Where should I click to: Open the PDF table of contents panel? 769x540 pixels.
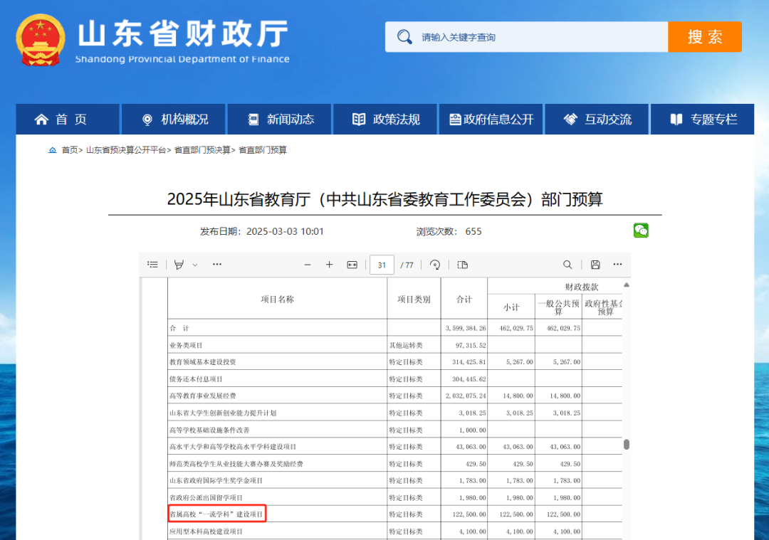(x=152, y=264)
